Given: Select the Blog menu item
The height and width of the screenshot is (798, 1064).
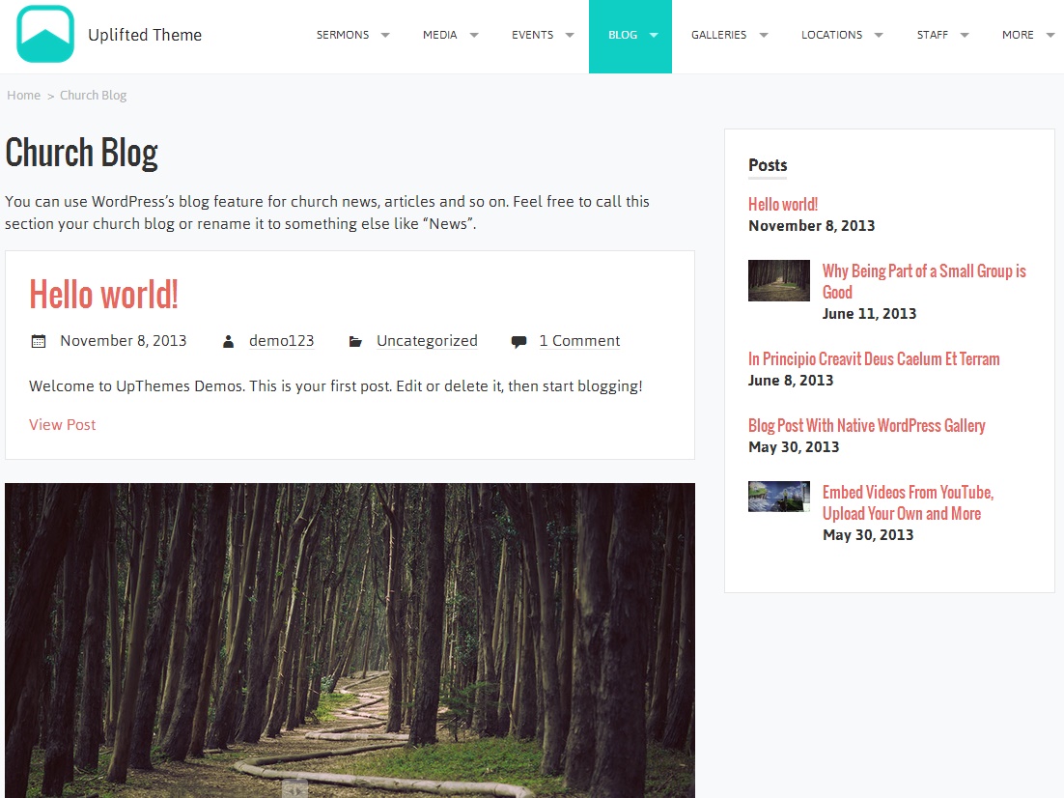Looking at the screenshot, I should [630, 36].
